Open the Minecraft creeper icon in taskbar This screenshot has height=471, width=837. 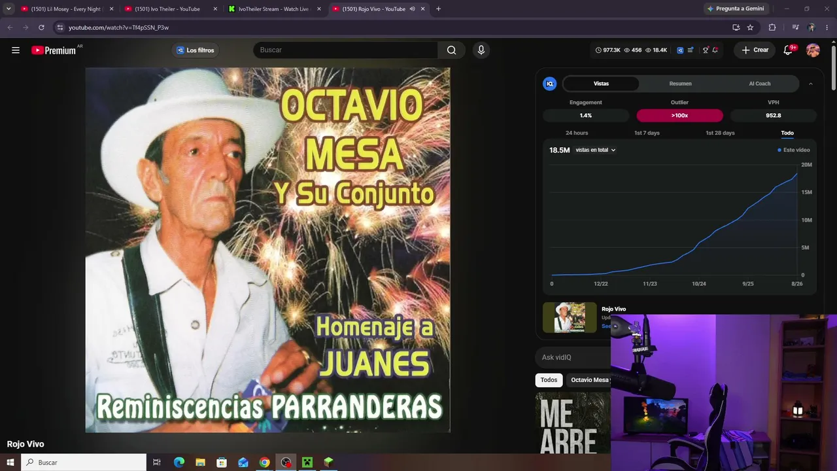point(307,462)
